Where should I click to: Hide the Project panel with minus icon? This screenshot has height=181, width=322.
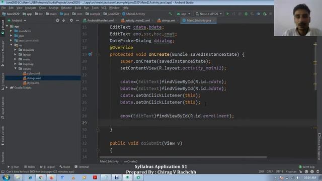tap(77, 20)
